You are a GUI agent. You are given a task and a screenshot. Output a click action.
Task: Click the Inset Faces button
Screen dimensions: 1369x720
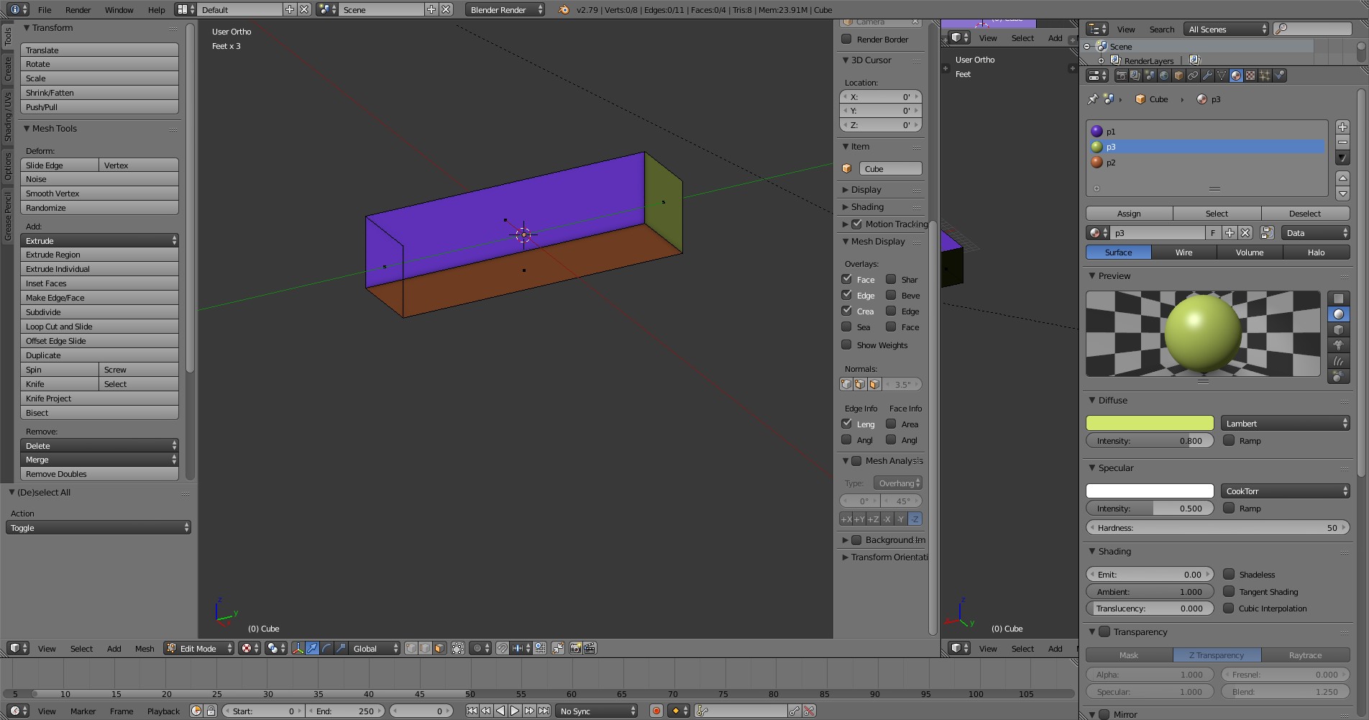(x=99, y=283)
